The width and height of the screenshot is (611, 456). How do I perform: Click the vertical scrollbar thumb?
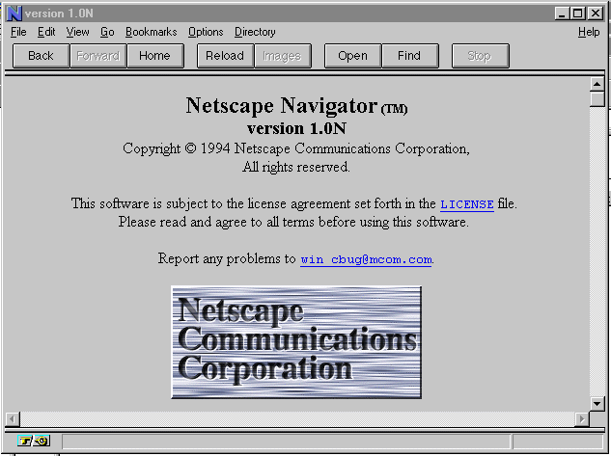[597, 99]
